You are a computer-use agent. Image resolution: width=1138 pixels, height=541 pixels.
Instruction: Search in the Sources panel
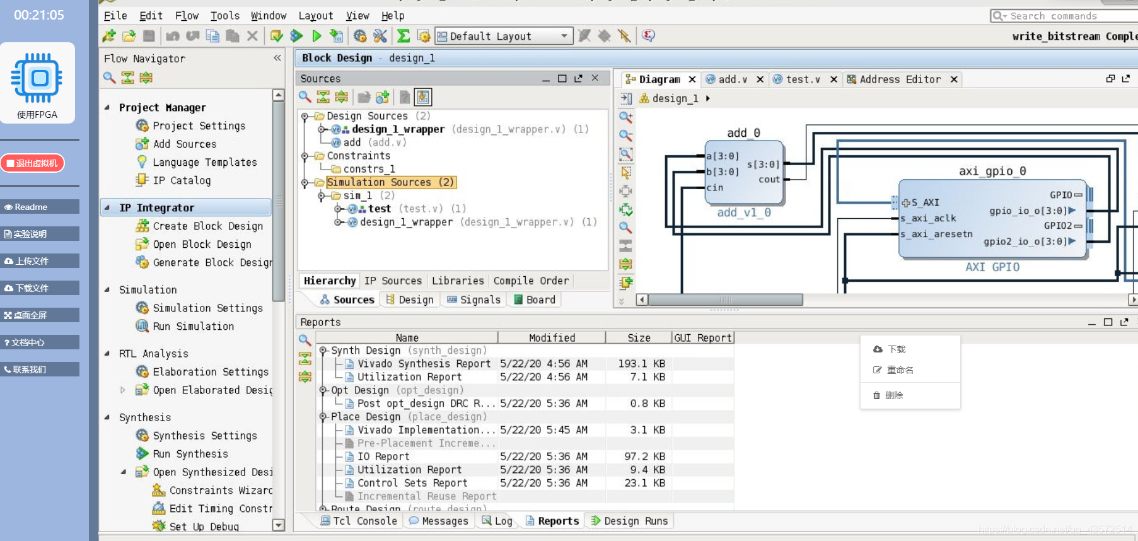305,96
